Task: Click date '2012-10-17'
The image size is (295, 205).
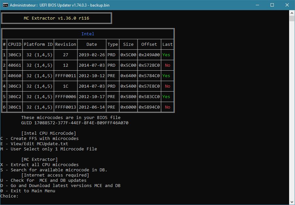Action: (x=91, y=96)
